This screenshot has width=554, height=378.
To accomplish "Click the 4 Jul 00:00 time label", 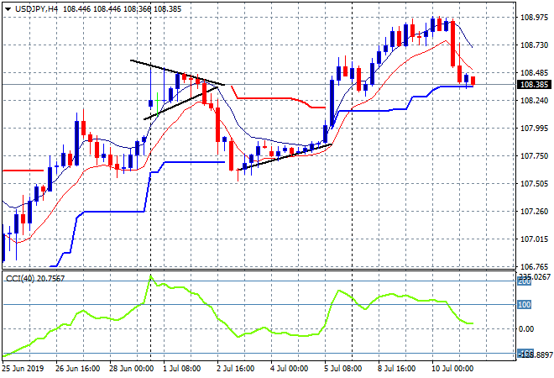I will pyautogui.click(x=290, y=369).
